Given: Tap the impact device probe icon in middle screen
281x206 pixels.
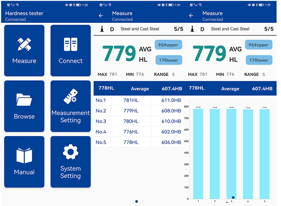Looking at the screenshot, I should point(102,29).
